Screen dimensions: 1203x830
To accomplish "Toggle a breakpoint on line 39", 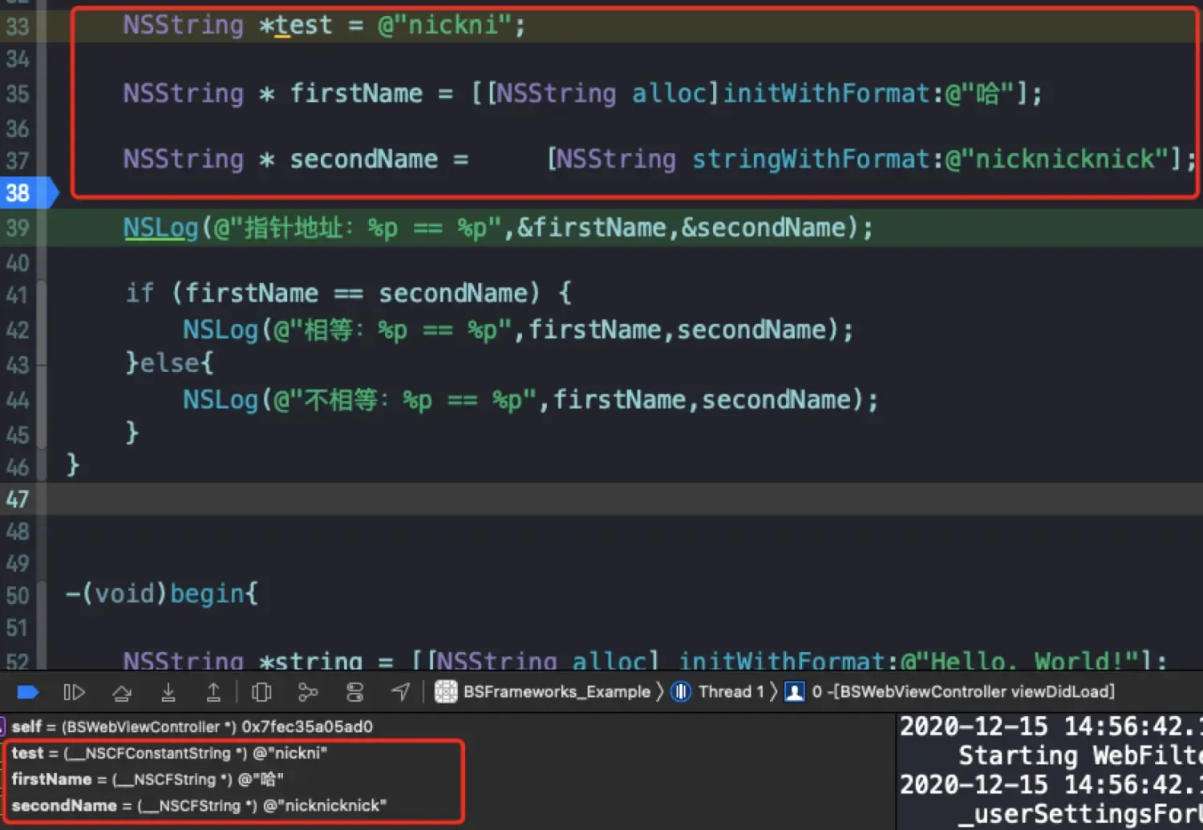I will pyautogui.click(x=19, y=227).
